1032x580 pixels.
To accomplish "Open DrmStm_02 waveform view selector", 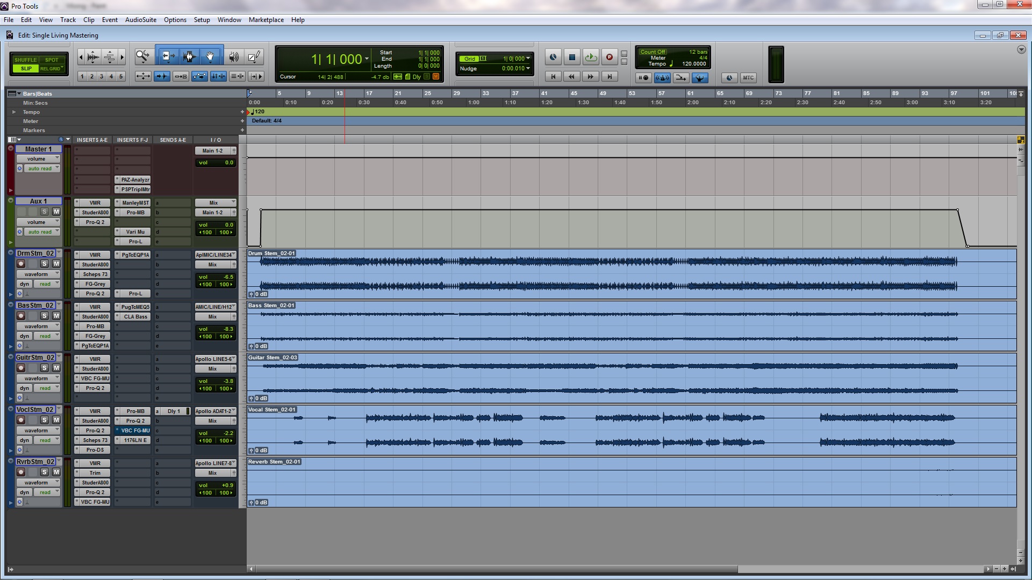I will click(38, 274).
